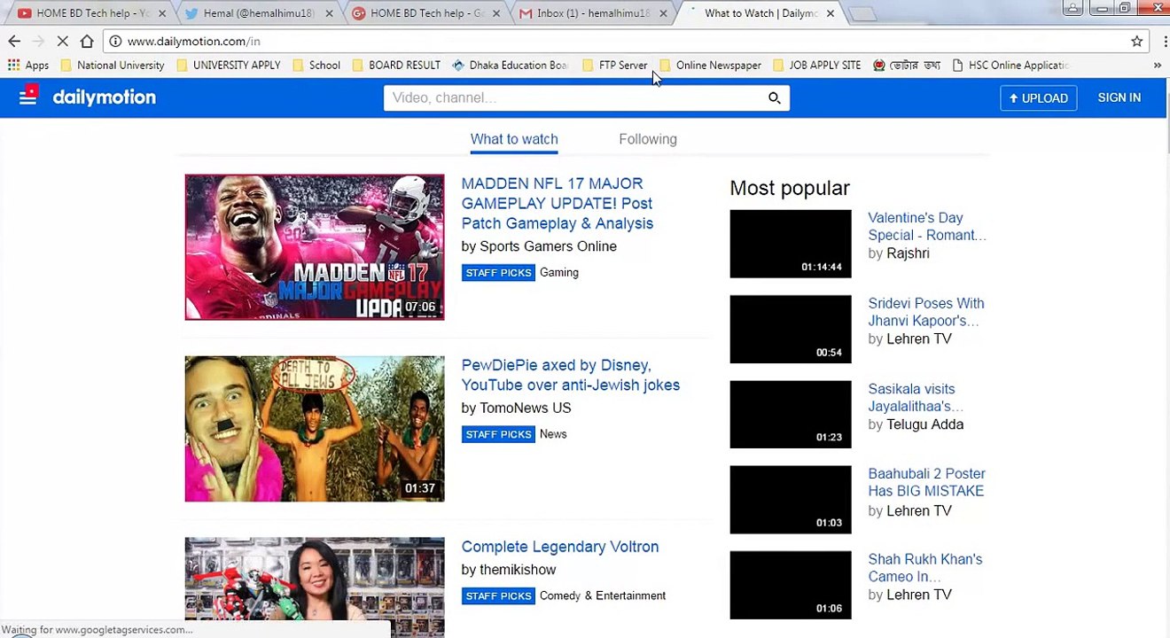Open Sridevi Poses With Jhanvi Kapoor thumbnail
This screenshot has width=1170, height=638.
(x=791, y=330)
